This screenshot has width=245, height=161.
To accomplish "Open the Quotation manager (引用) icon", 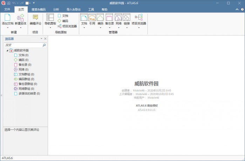I will [92, 17].
